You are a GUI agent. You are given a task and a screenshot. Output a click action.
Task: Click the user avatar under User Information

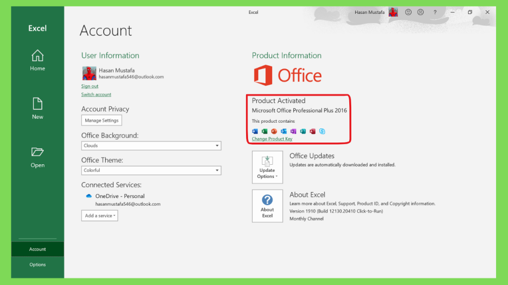tap(89, 73)
